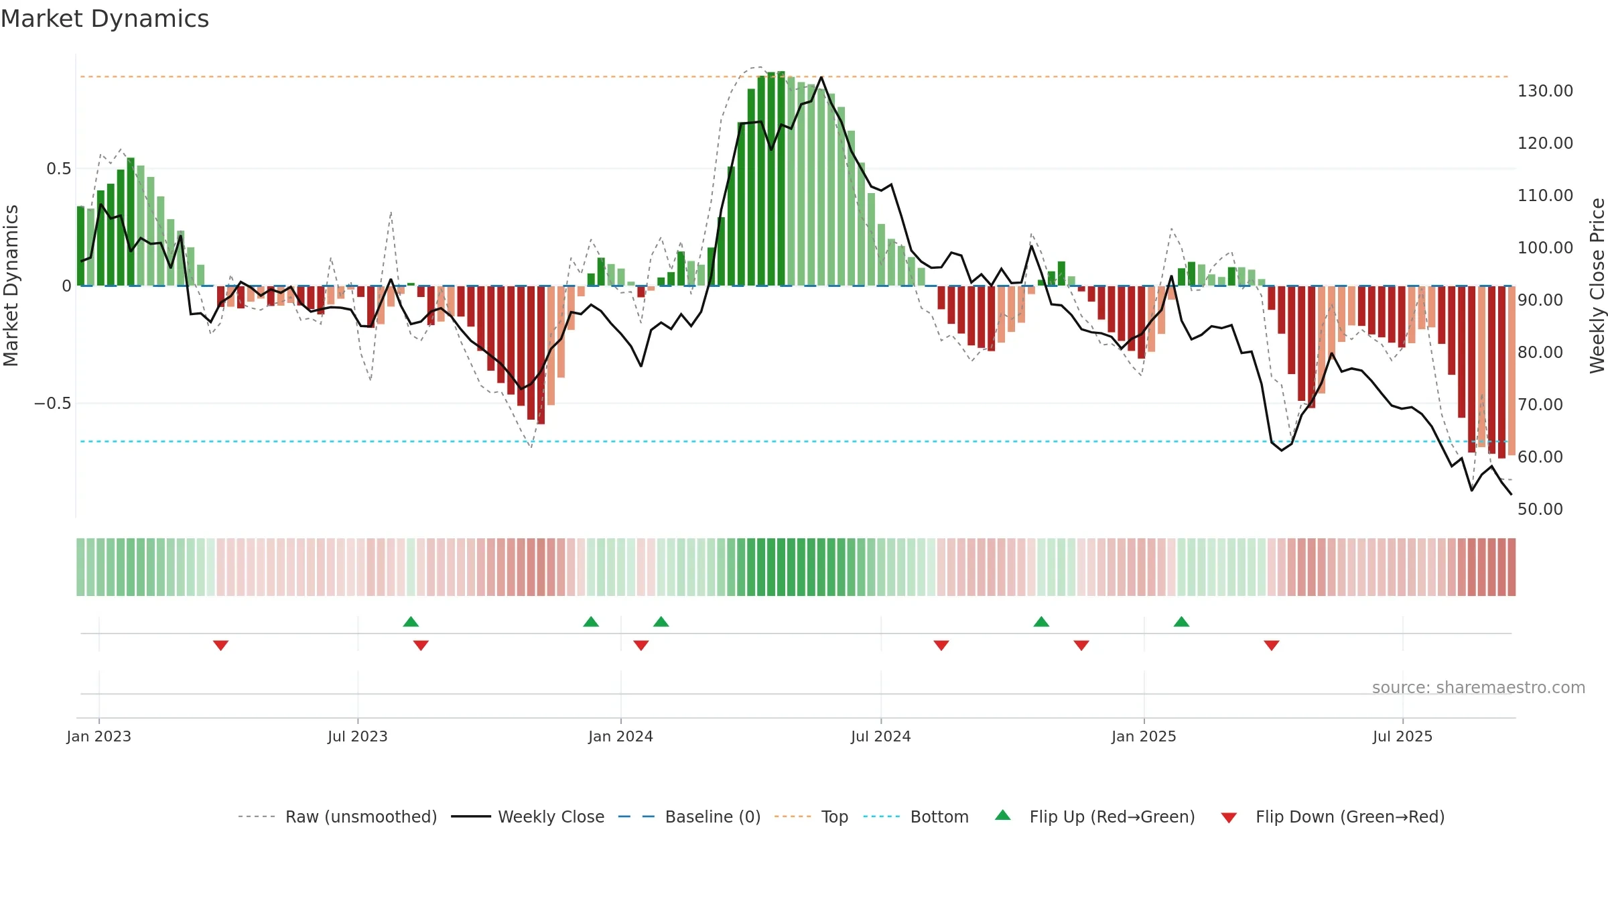Toggle the Baseline (0) legend entry
The width and height of the screenshot is (1608, 905).
(x=689, y=817)
